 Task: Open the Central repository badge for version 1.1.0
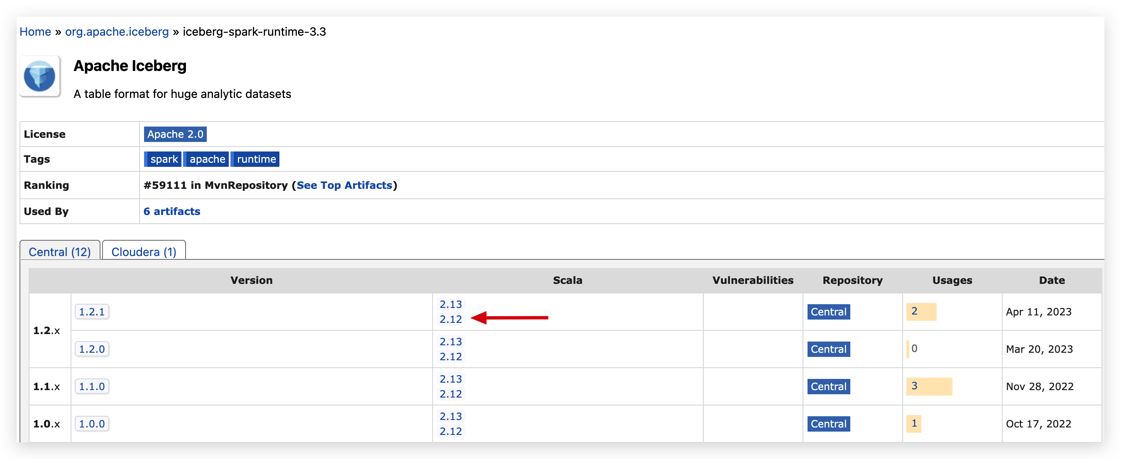coord(828,386)
